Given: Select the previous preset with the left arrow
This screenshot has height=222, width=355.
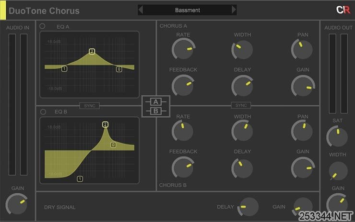Looking at the screenshot, I should (x=141, y=10).
